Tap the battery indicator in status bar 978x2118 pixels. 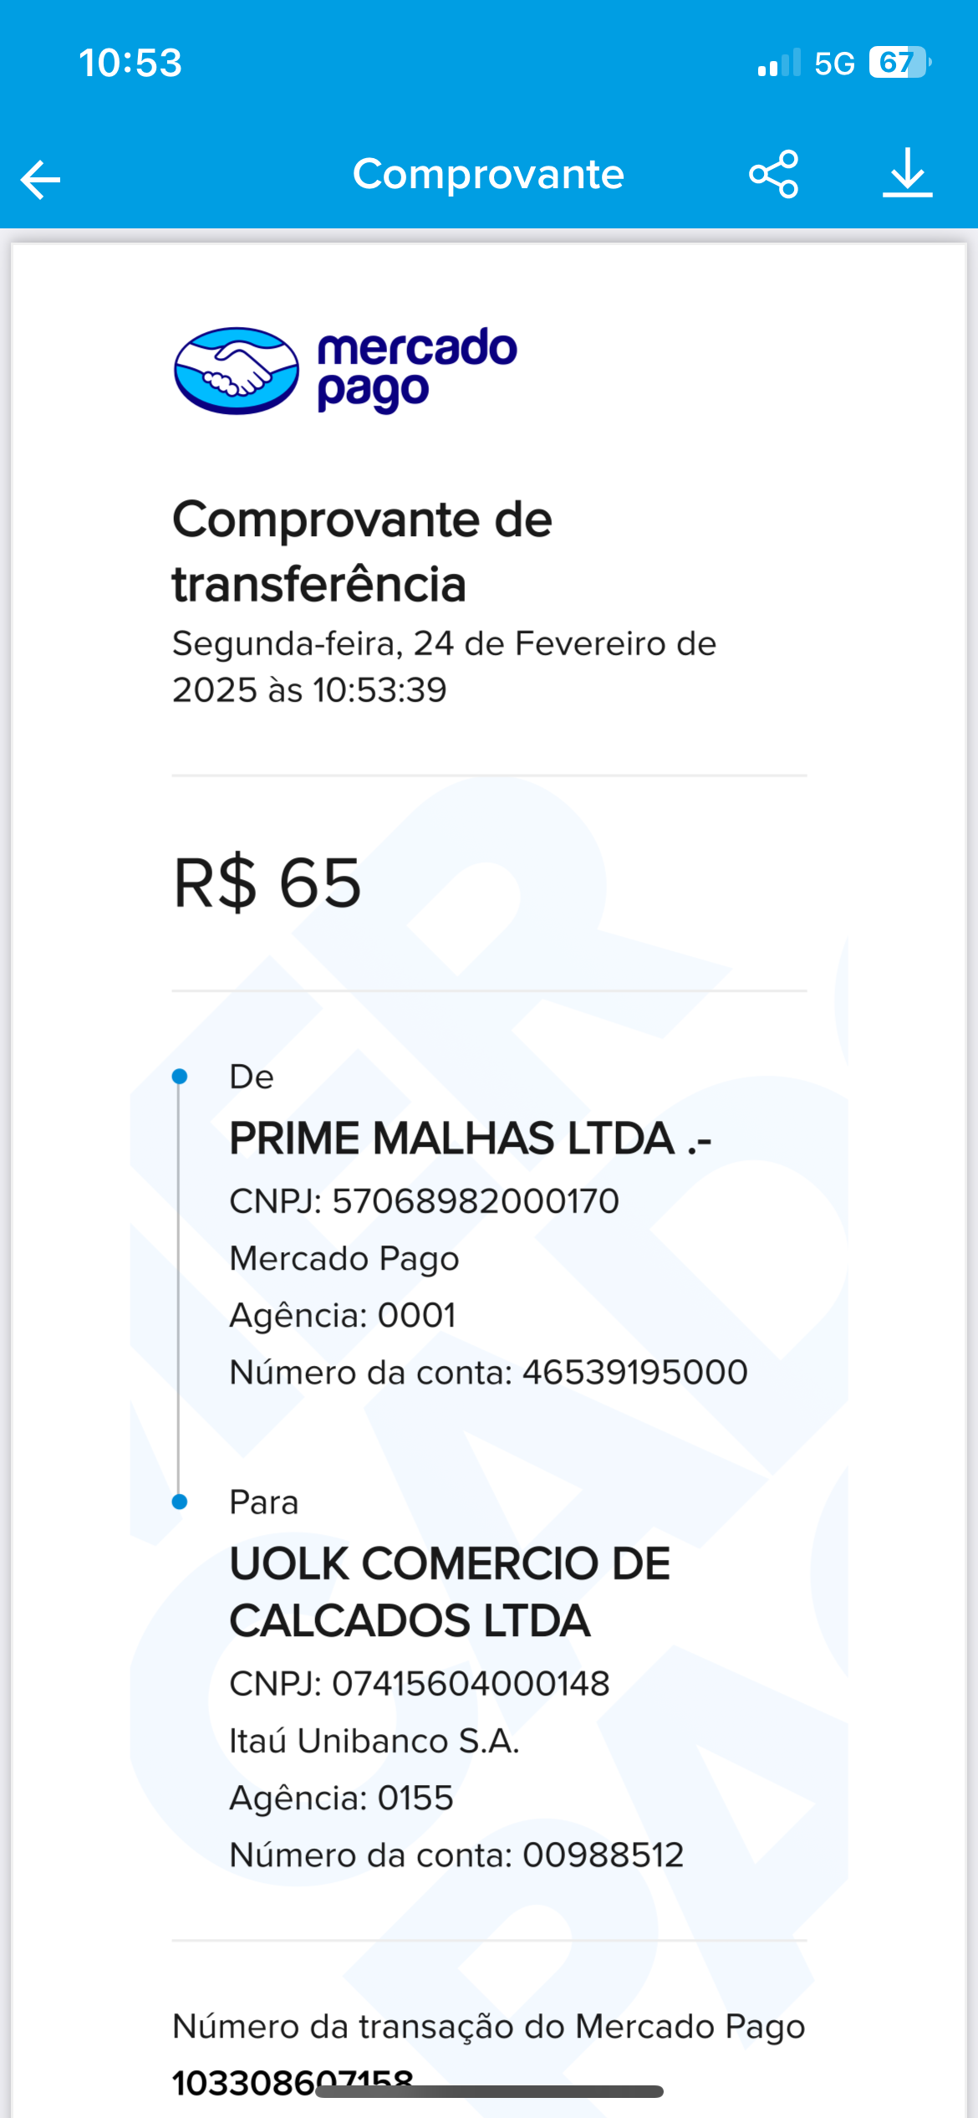[899, 63]
